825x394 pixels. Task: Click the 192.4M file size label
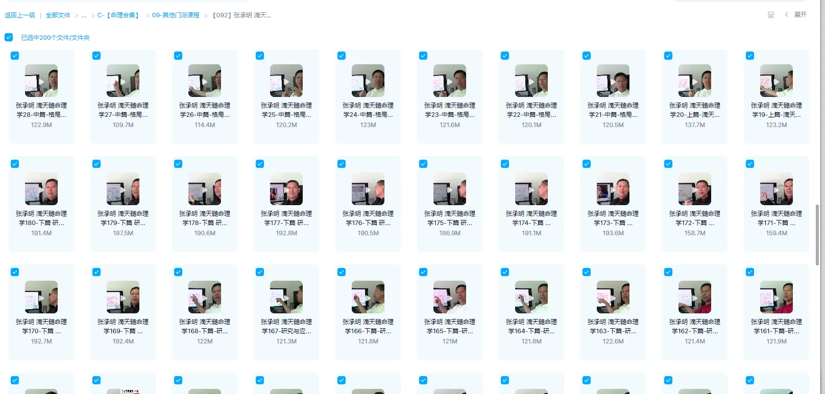point(123,341)
